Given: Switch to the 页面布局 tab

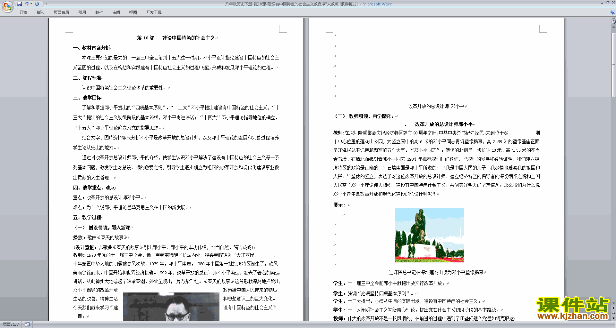Looking at the screenshot, I should click(61, 12).
